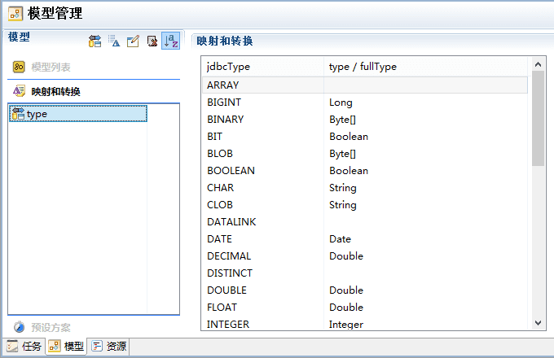Switch to the 模型 tab
Image resolution: width=554 pixels, height=358 pixels.
click(x=66, y=347)
